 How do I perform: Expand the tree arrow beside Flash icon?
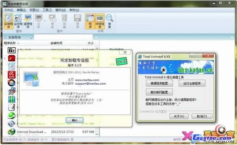click(5, 58)
